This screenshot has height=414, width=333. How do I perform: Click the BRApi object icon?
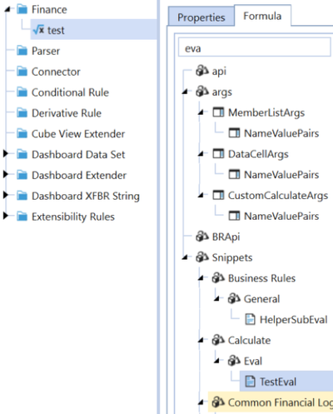(x=202, y=237)
